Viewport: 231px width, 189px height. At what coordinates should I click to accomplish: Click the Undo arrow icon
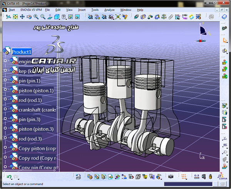point(9,177)
